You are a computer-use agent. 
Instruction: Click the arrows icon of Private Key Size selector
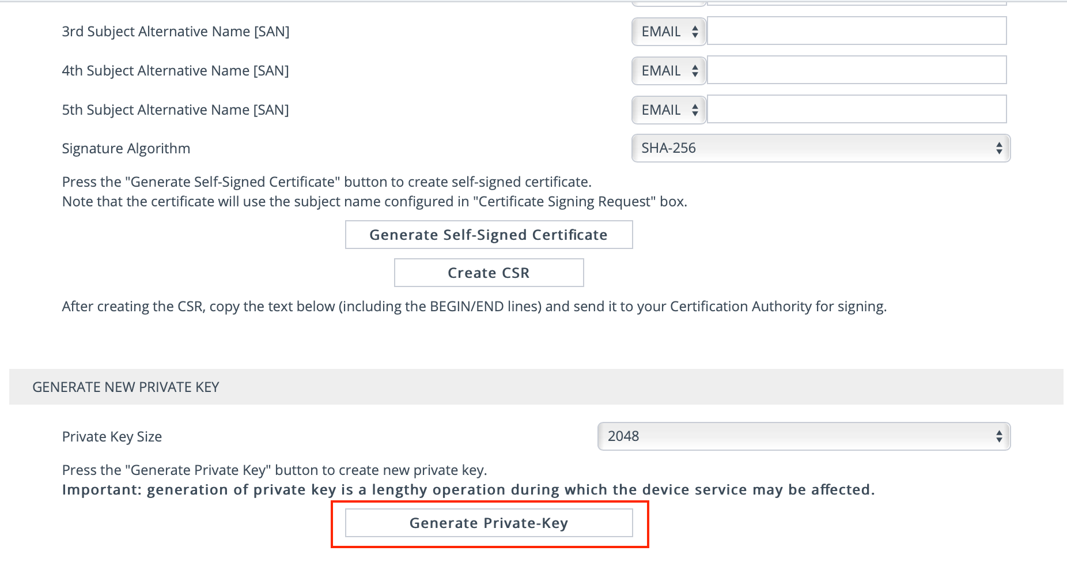[x=999, y=436]
